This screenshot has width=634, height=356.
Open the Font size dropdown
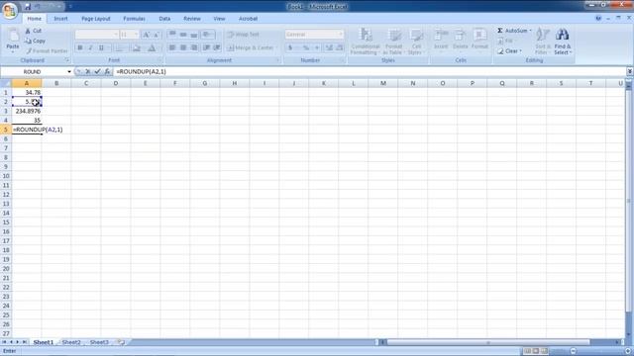(x=136, y=35)
